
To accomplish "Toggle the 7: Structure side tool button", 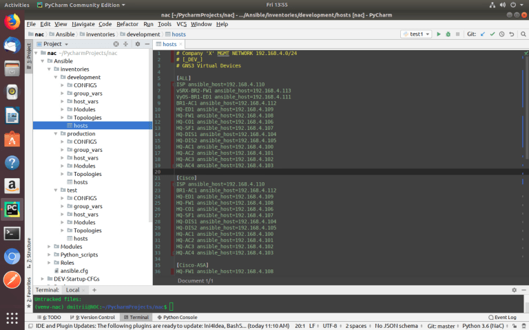I will click(x=29, y=253).
